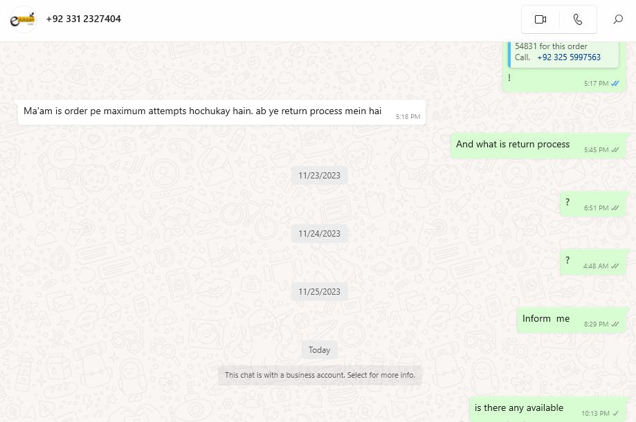Click the 'And what is return process' message
Viewport: 636px width, 422px height.
click(x=538, y=145)
